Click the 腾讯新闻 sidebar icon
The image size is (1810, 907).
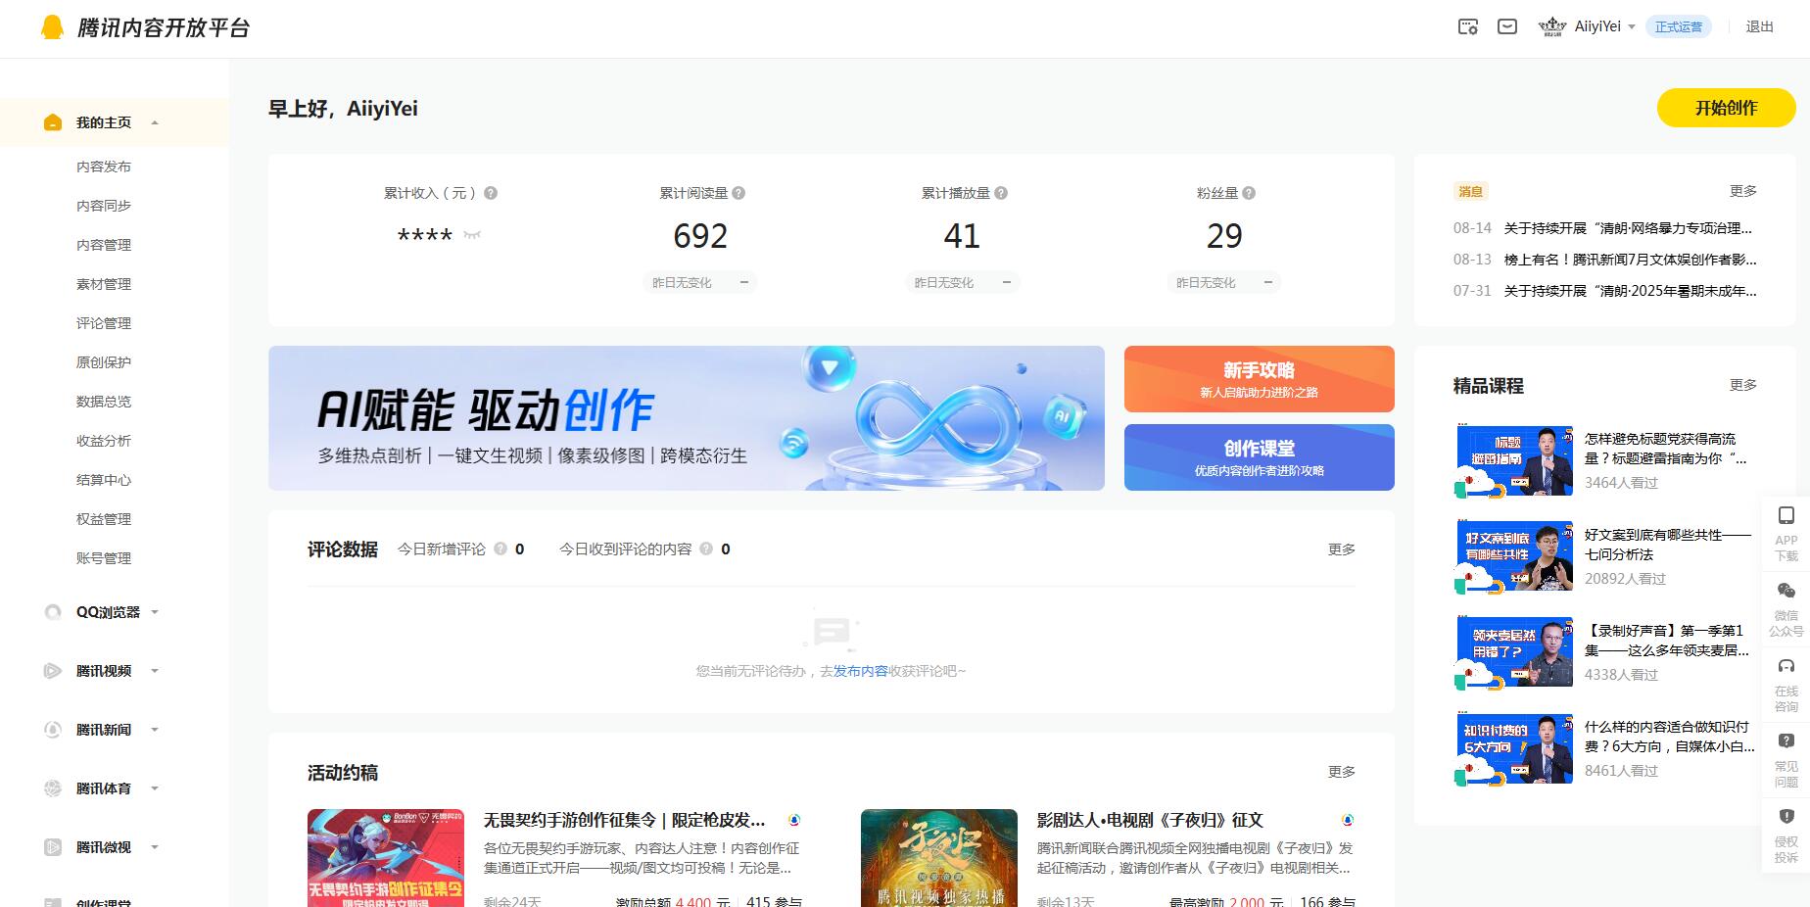[x=53, y=730]
